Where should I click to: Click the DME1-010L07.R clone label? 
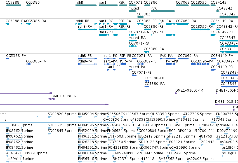(x=189, y=90)
